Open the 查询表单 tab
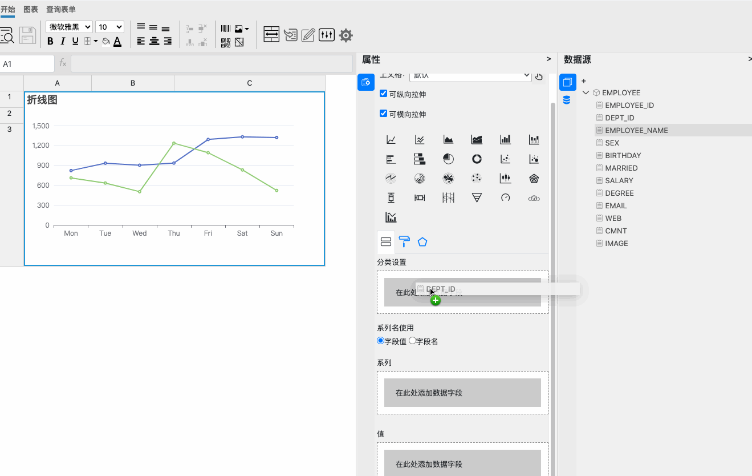 point(60,9)
